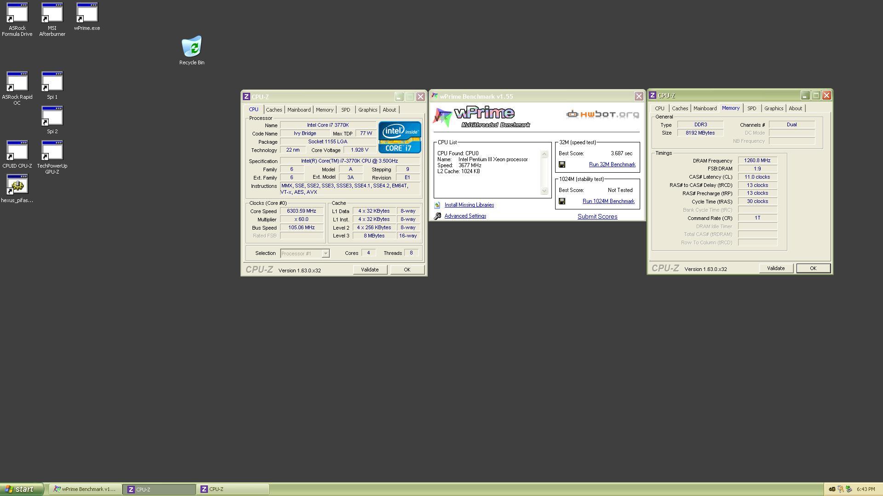This screenshot has height=496, width=883.
Task: Click the Bus Speed 105.06 MHz value
Action: 302,228
